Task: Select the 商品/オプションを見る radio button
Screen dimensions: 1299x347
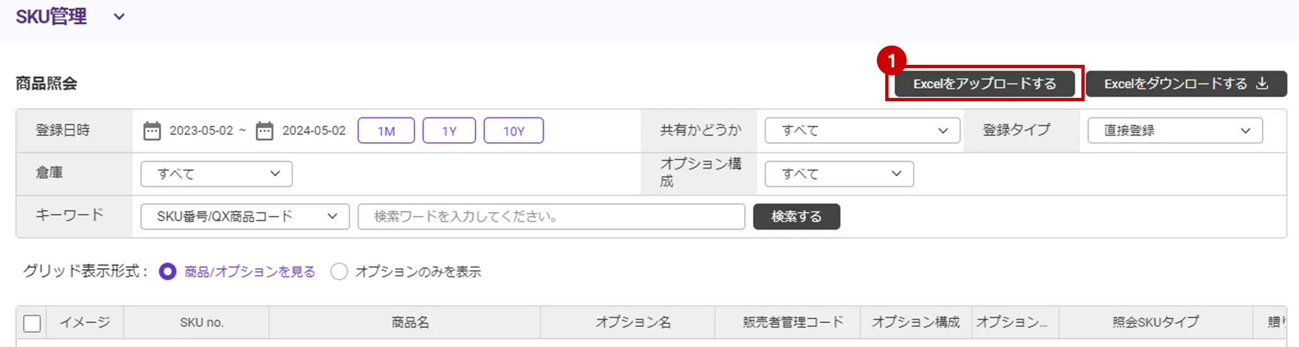Action: (x=168, y=272)
